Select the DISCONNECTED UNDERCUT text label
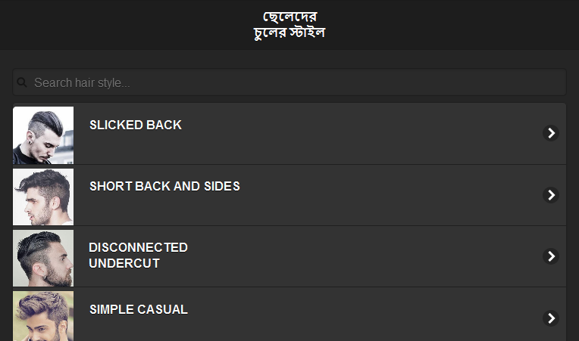 pos(138,256)
